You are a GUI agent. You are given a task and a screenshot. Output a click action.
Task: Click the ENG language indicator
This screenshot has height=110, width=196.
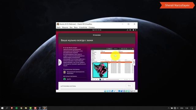182,108
